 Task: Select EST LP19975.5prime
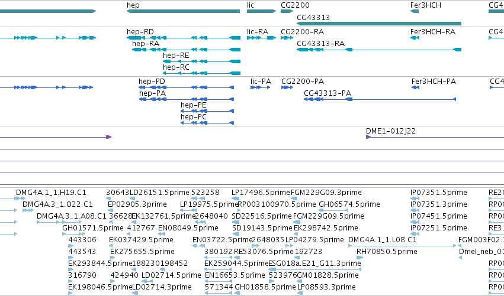pyautogui.click(x=188, y=210)
